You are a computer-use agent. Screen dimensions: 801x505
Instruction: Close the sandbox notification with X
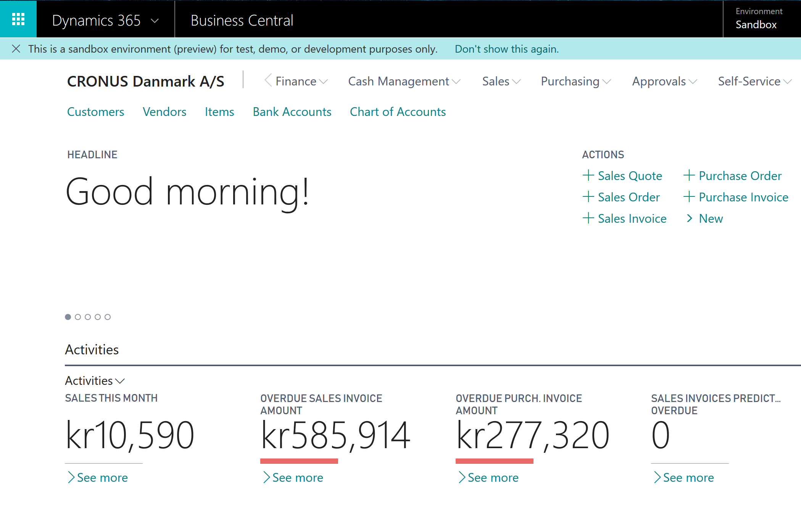coord(16,49)
